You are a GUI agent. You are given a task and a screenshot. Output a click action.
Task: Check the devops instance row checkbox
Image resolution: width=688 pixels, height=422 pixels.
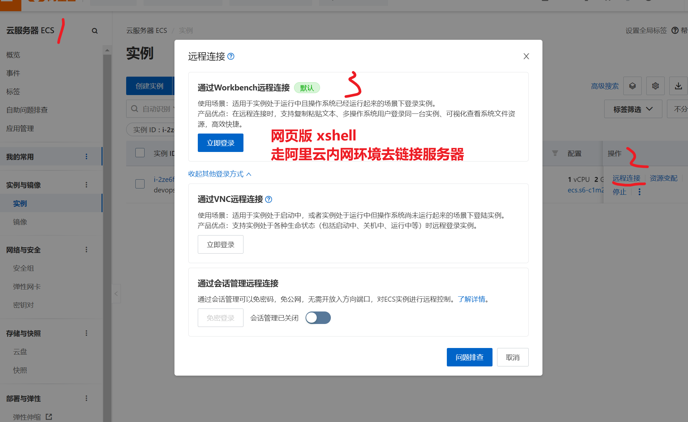140,184
